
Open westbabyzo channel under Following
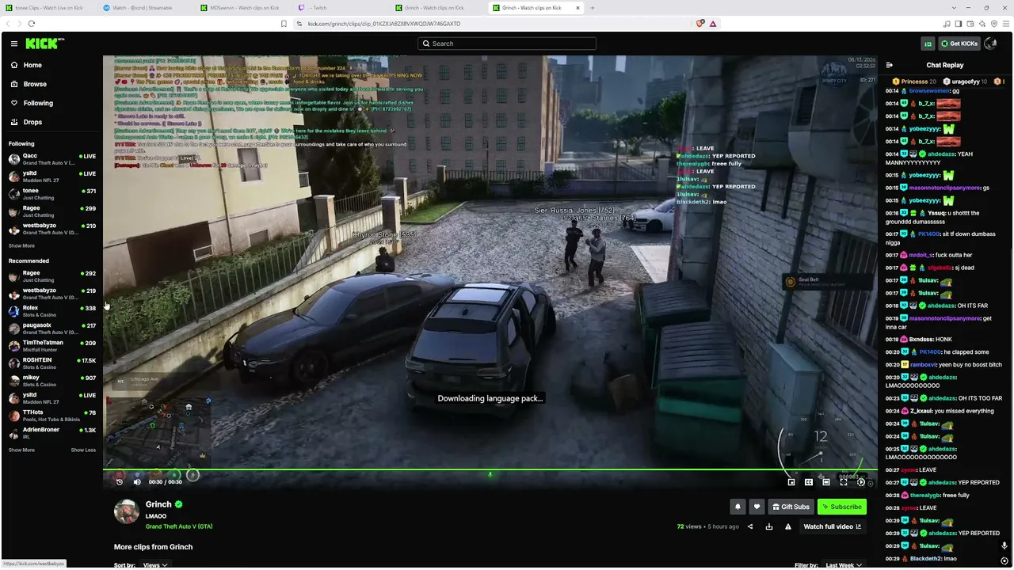tap(52, 228)
